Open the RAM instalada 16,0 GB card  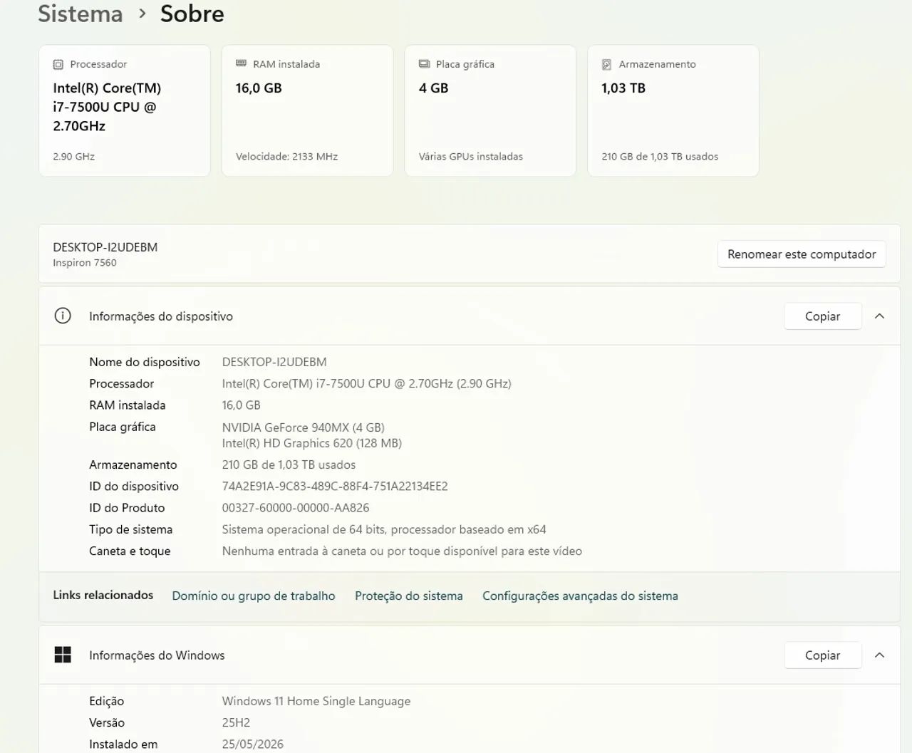(307, 110)
